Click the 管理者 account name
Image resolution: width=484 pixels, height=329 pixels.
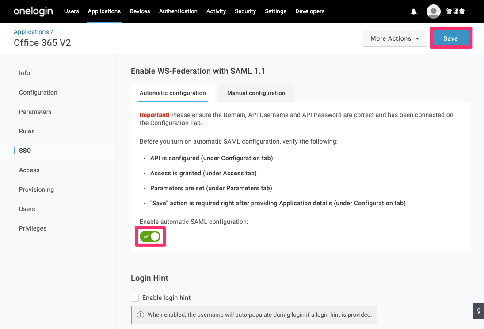455,11
